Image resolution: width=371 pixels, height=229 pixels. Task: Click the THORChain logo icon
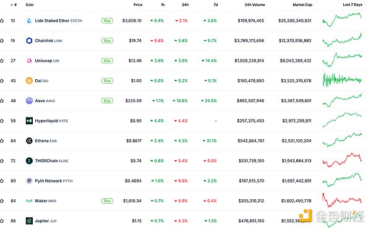pyautogui.click(x=29, y=161)
